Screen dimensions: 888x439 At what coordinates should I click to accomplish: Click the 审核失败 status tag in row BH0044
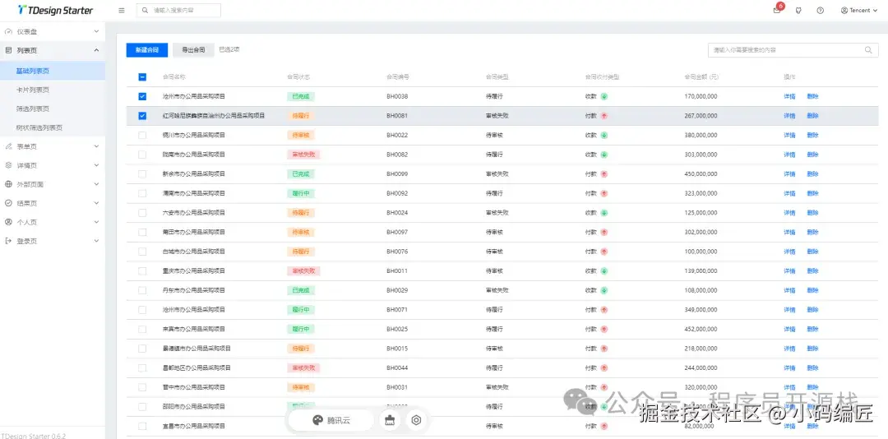coord(303,367)
